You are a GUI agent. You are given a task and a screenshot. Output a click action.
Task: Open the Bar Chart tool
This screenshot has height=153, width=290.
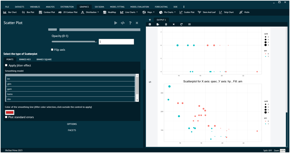pos(10,12)
